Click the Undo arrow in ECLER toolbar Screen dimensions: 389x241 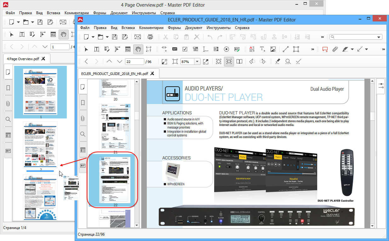click(x=210, y=37)
